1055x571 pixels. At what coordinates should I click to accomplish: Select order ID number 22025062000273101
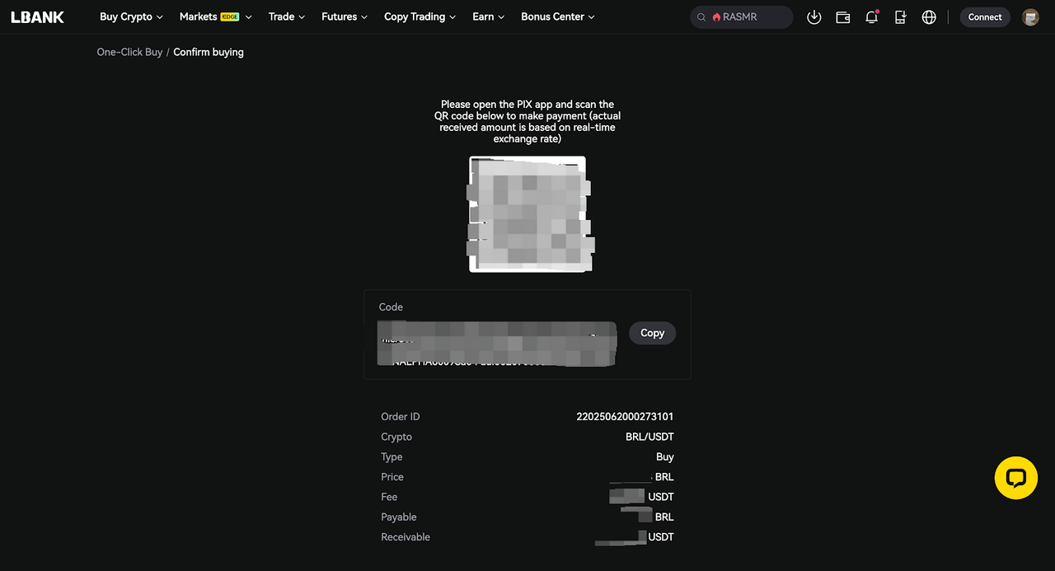coord(625,417)
